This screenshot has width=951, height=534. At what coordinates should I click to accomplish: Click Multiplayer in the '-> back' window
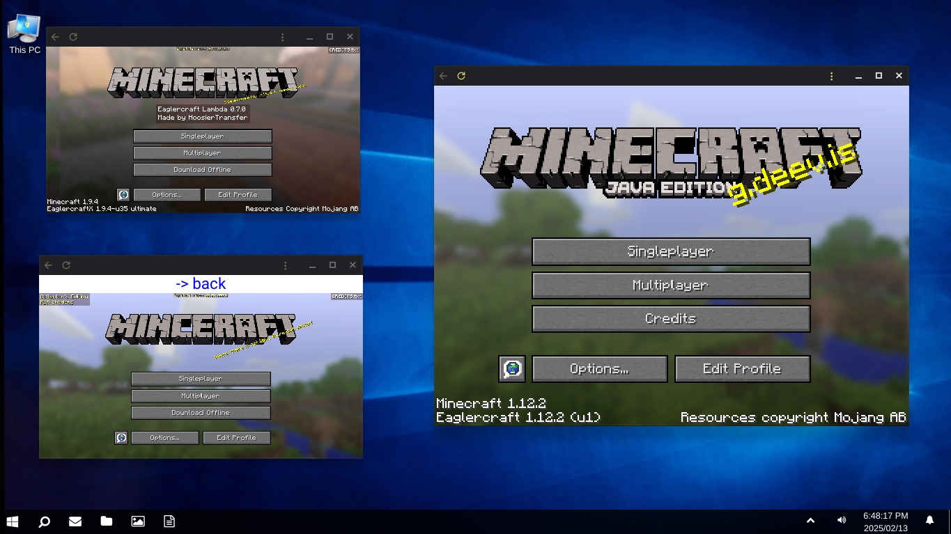201,395
